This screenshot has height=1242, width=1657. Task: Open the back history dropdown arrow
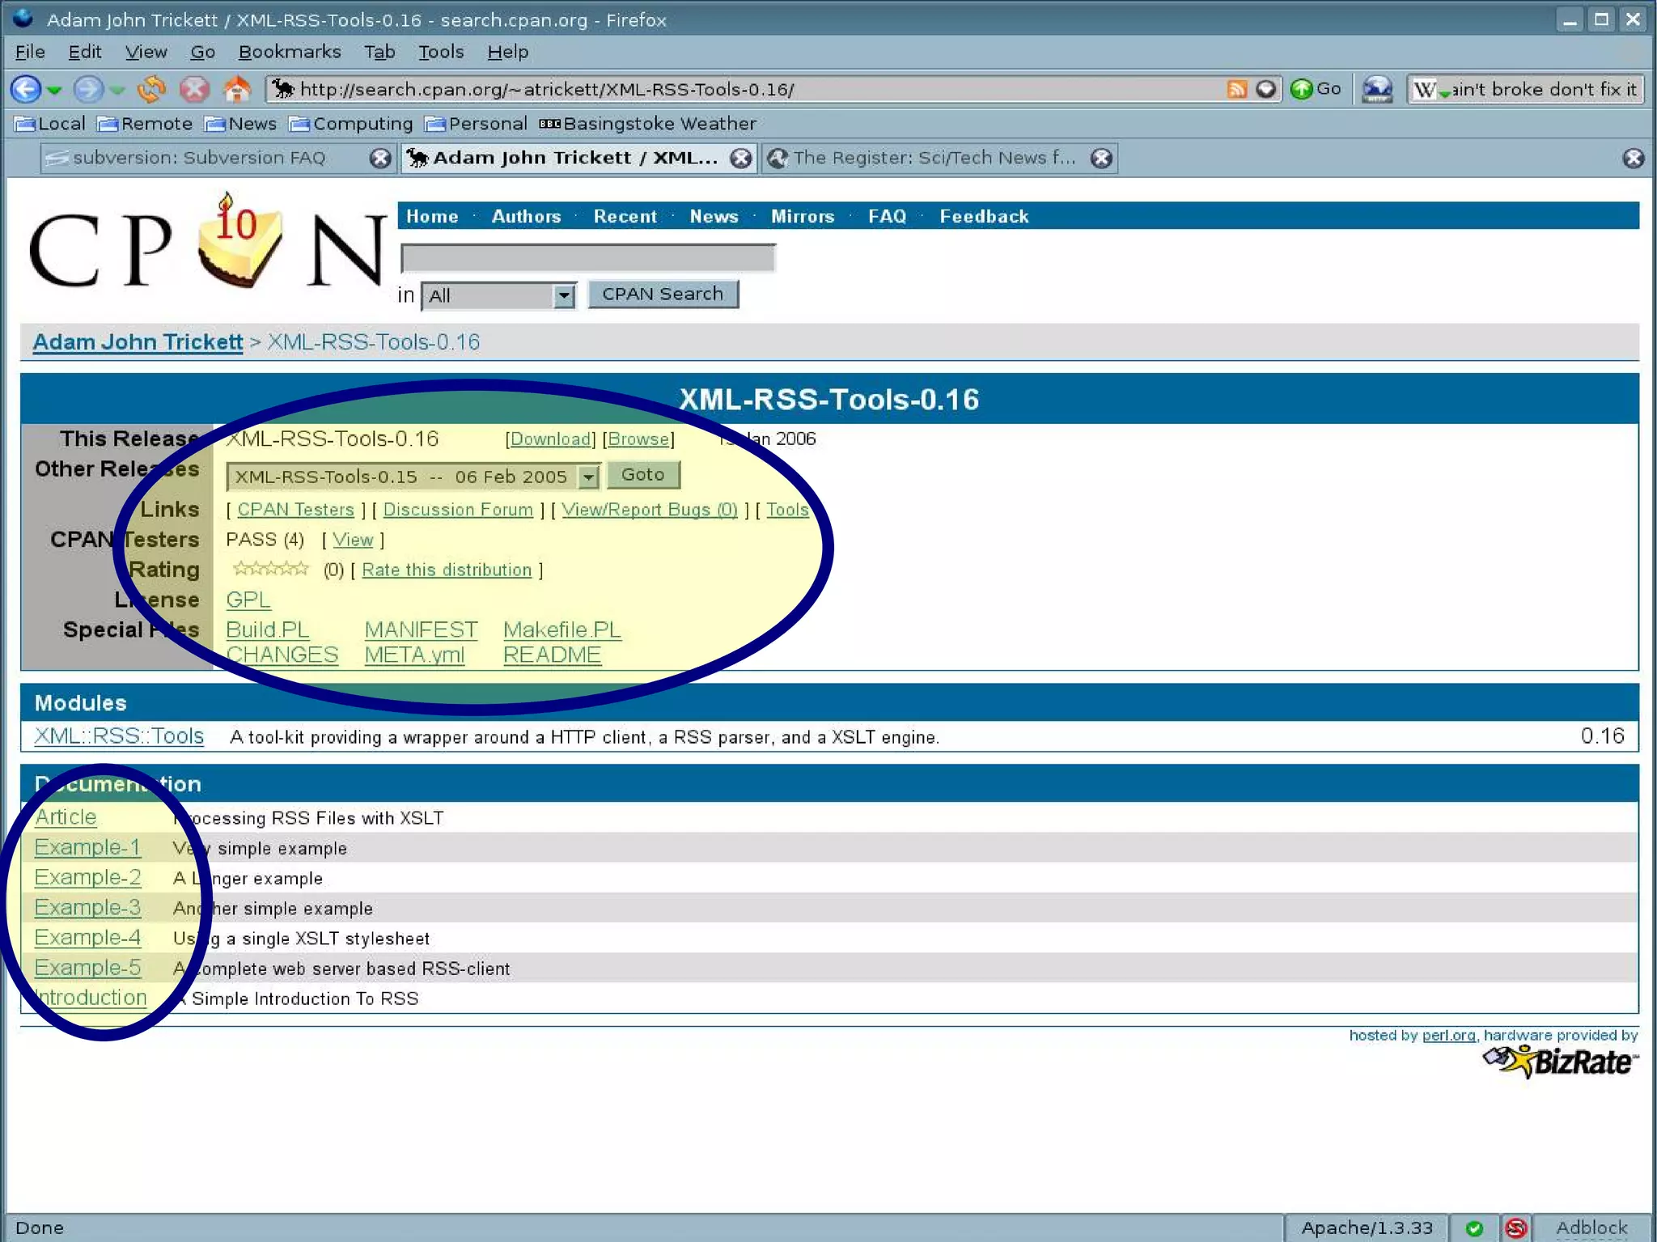[55, 90]
